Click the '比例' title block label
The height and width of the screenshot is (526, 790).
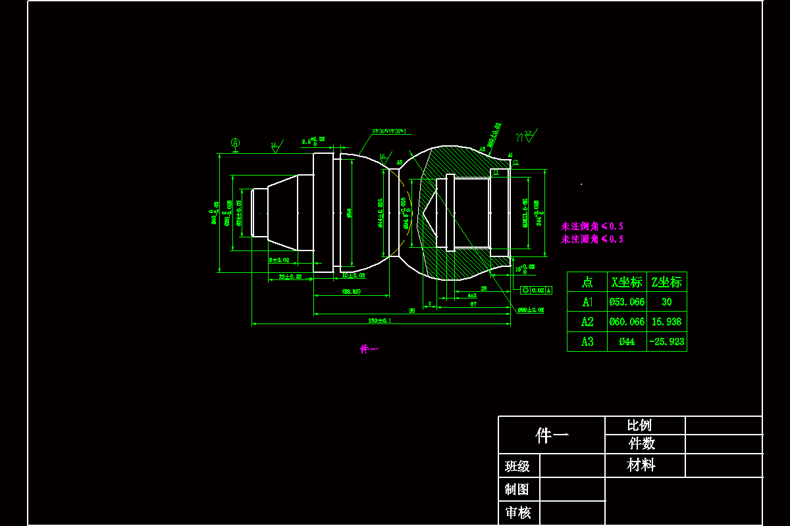click(x=639, y=425)
